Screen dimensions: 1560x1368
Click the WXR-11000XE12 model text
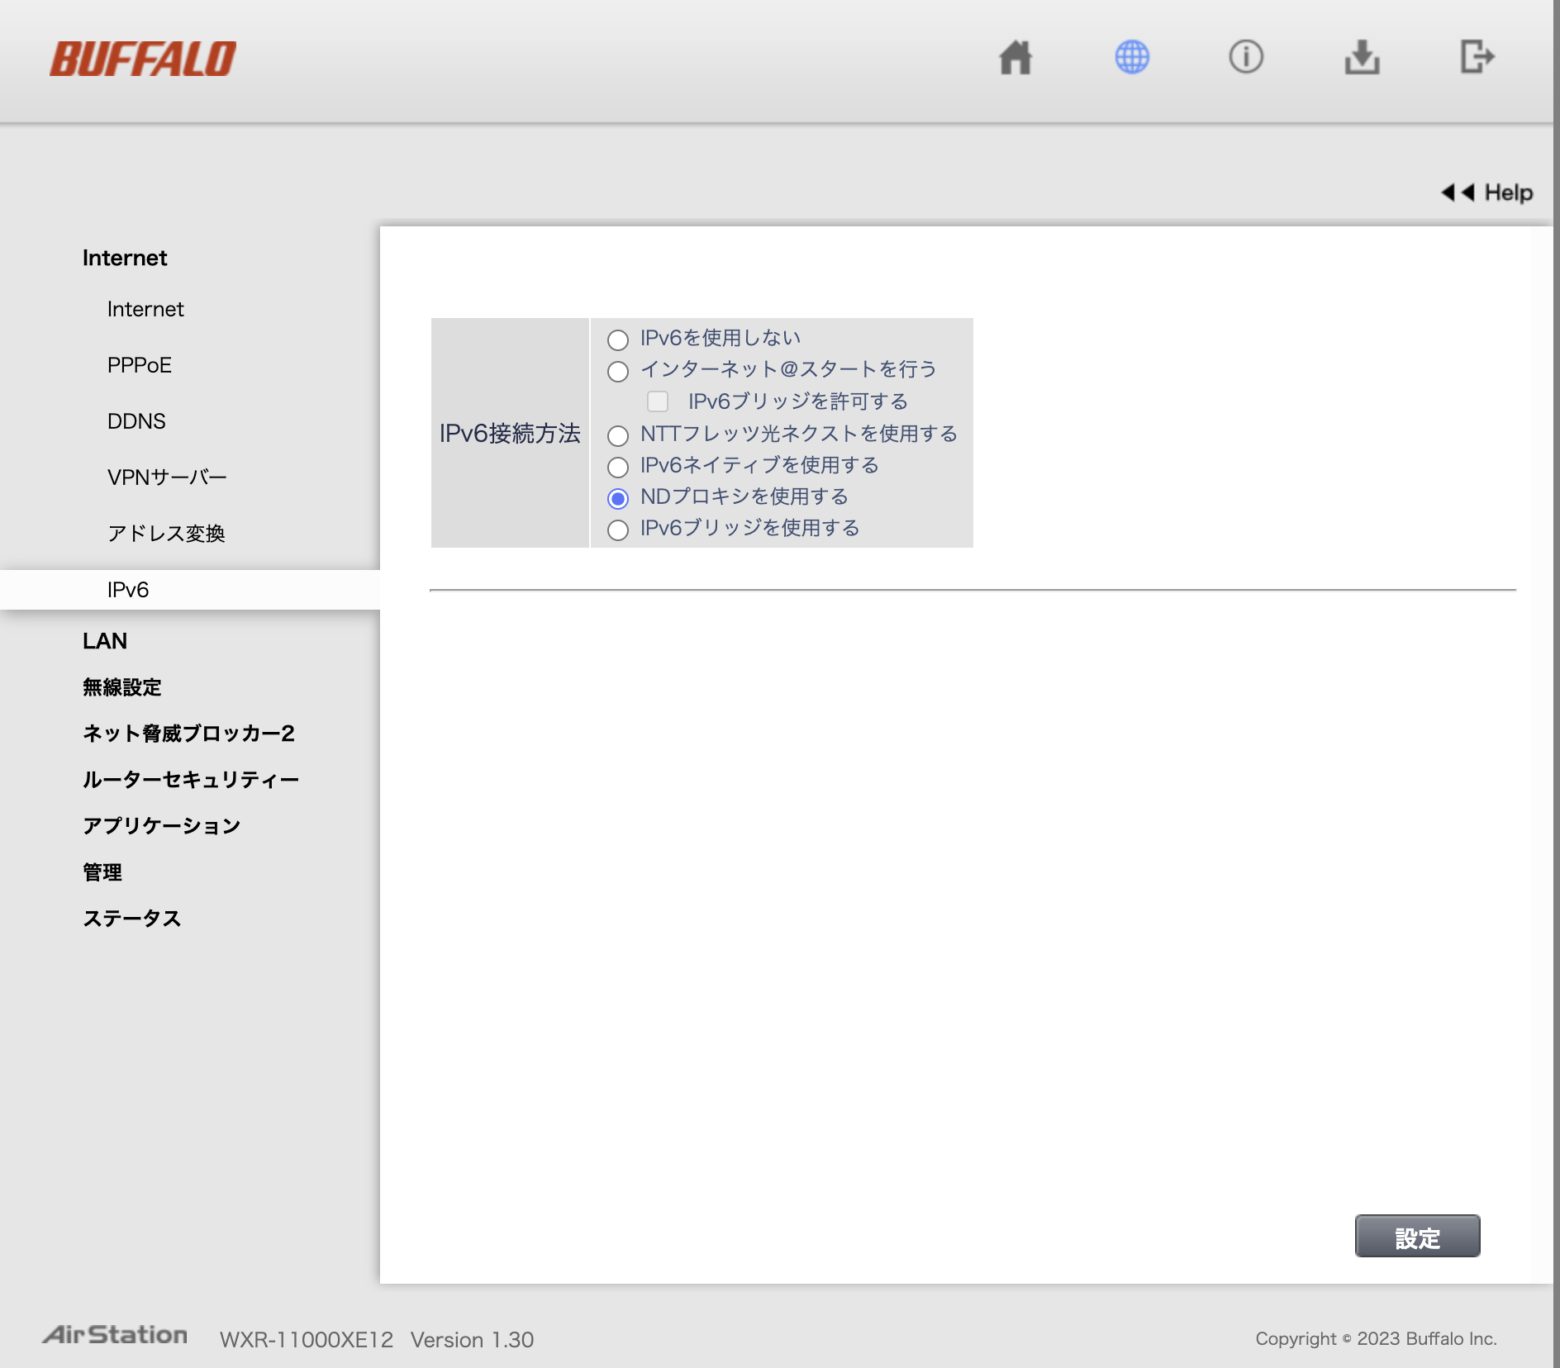(307, 1340)
